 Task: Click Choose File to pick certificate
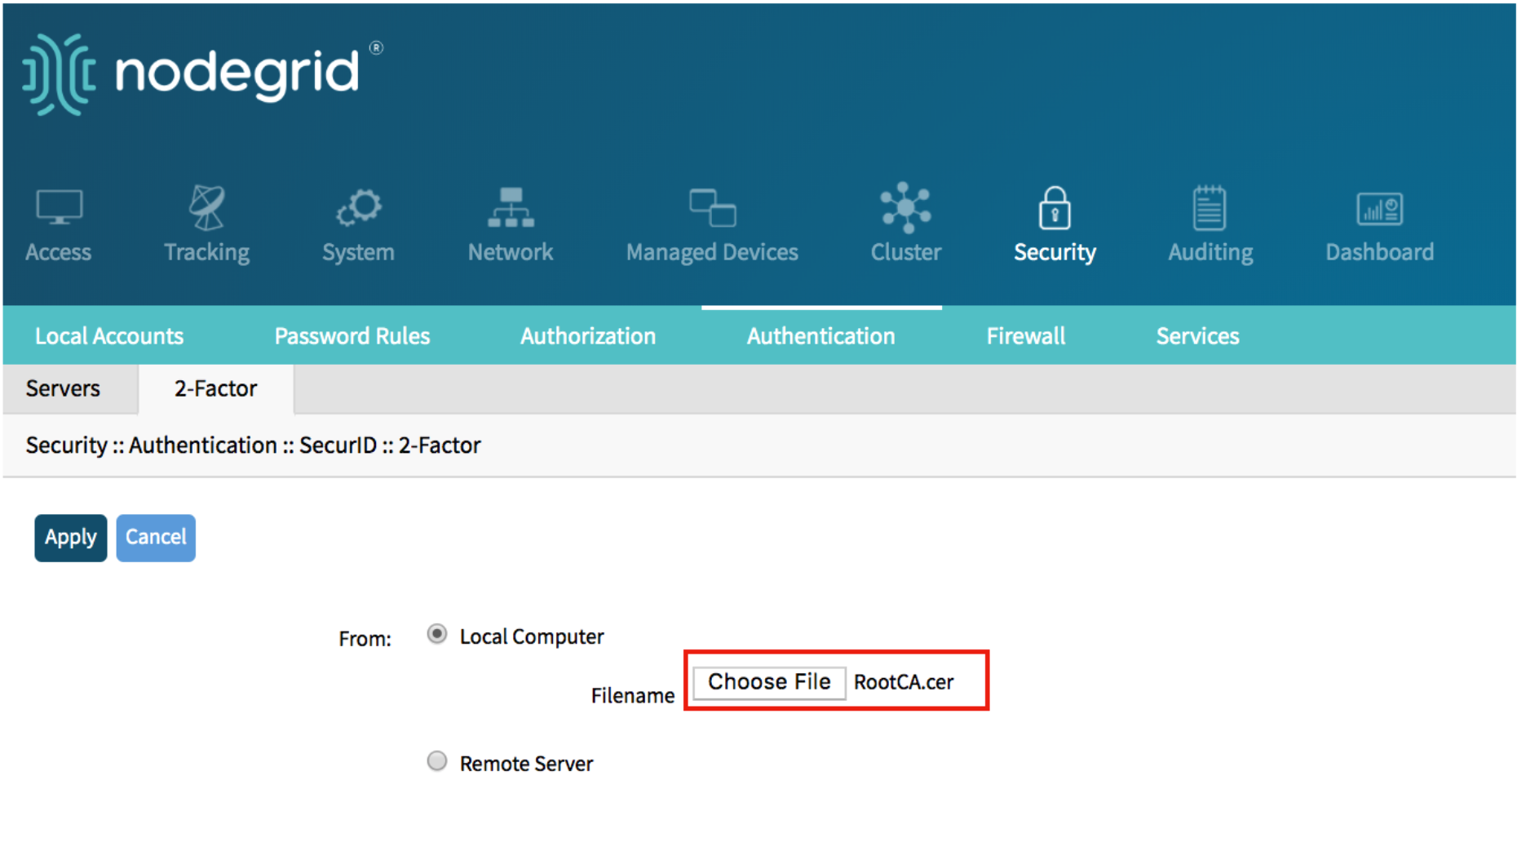(769, 682)
